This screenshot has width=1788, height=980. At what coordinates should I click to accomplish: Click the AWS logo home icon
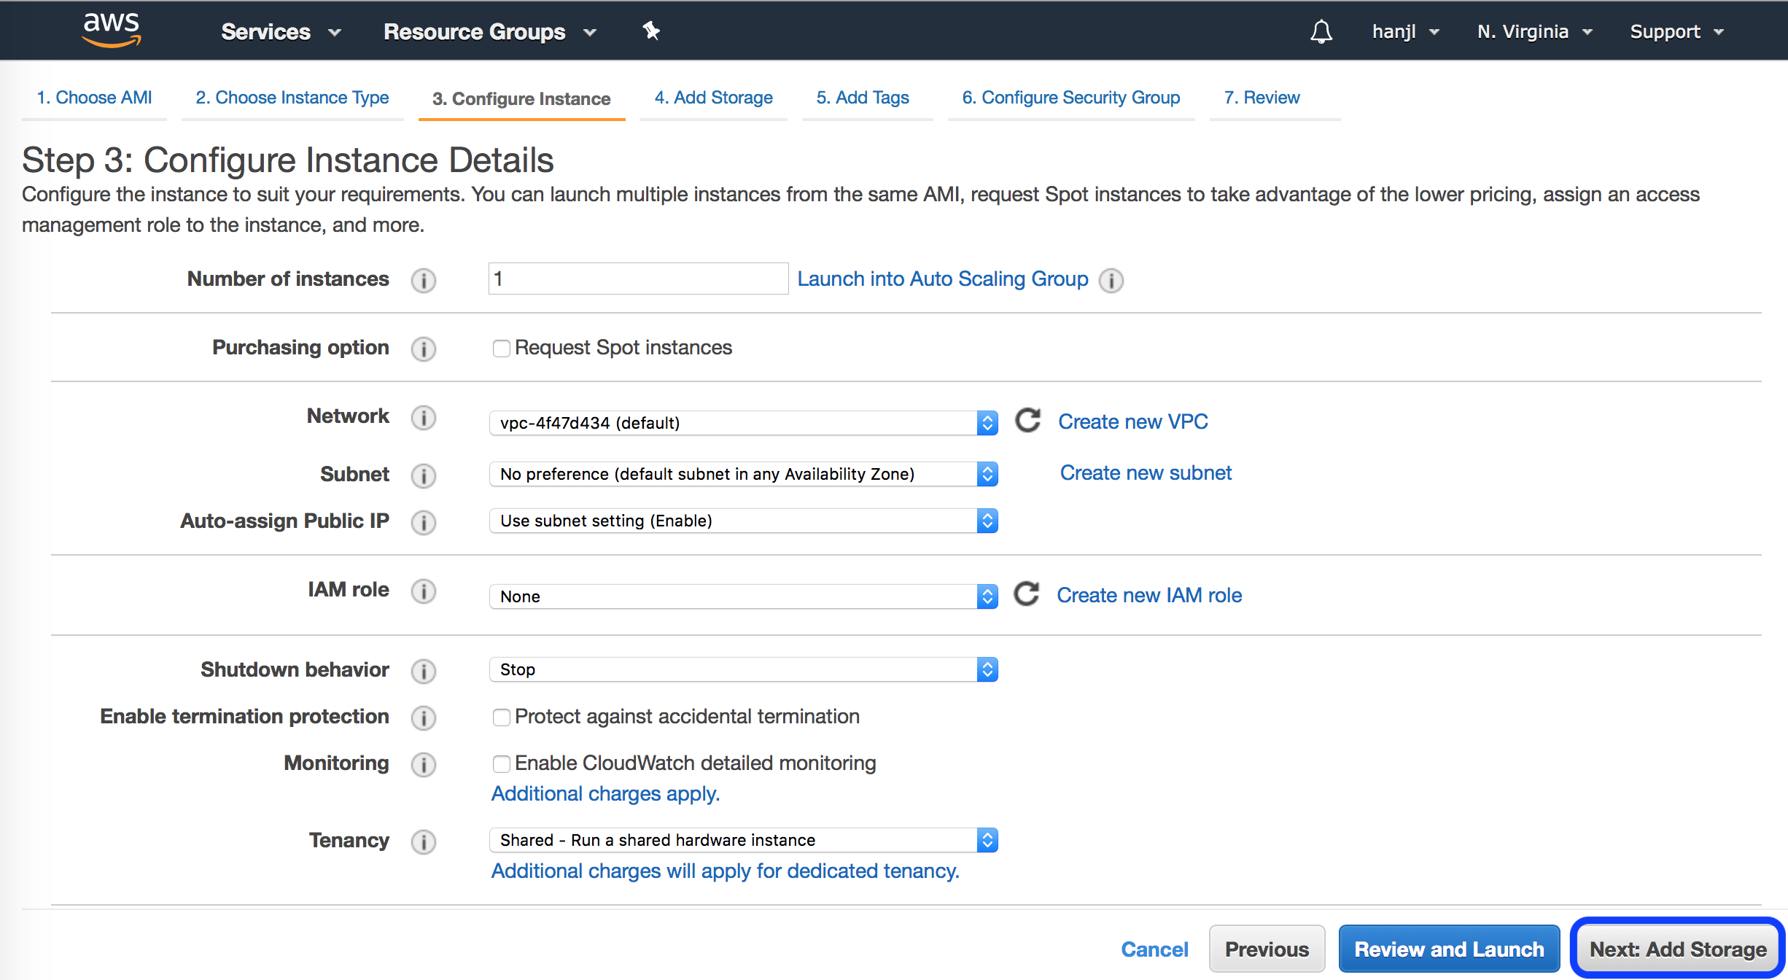(111, 30)
